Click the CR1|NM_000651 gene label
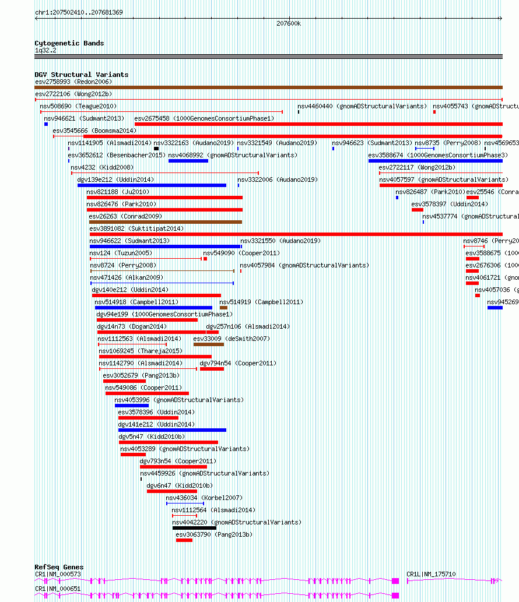The height and width of the screenshot is (602, 519). coord(58,590)
